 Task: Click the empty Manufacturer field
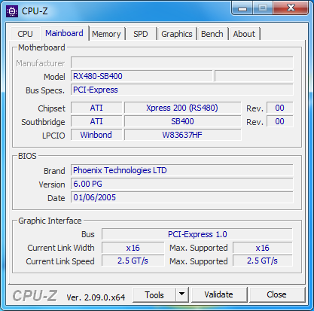click(182, 63)
